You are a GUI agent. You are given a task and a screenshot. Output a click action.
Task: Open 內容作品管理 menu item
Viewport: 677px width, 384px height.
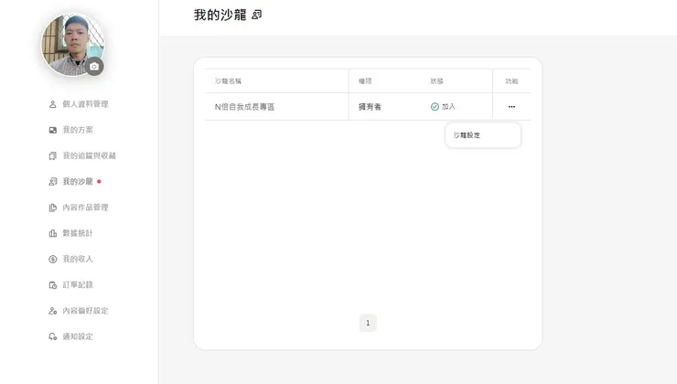85,208
